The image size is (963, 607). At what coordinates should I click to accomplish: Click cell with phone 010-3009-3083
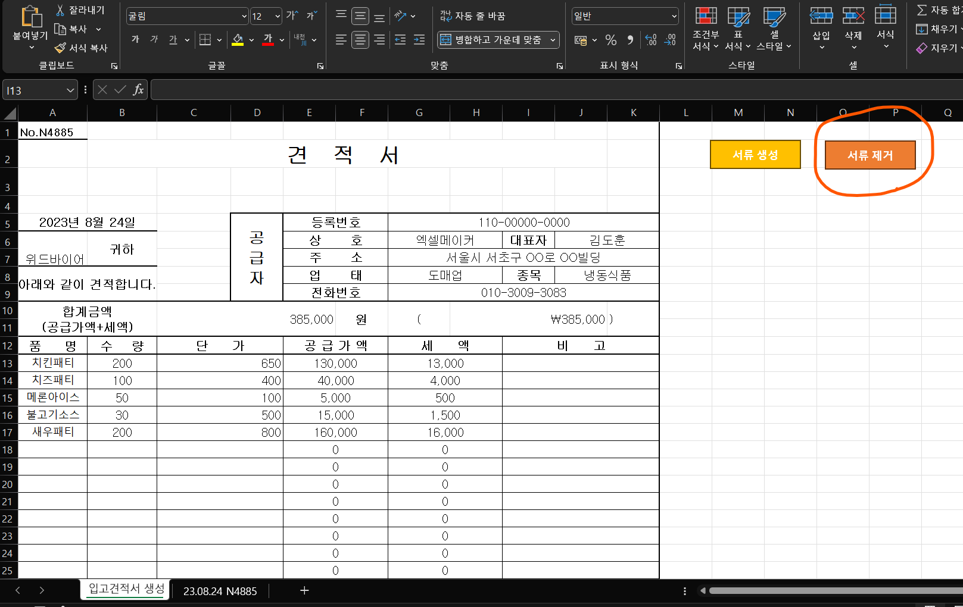523,293
